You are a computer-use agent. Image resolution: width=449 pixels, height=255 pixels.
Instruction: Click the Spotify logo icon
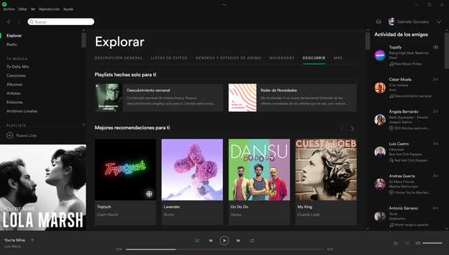pos(4,4)
